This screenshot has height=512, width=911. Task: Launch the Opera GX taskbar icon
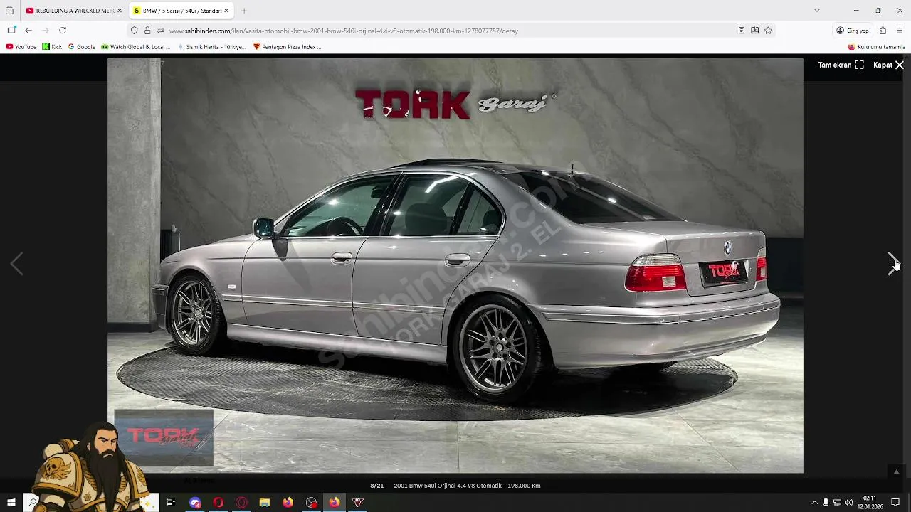click(242, 503)
